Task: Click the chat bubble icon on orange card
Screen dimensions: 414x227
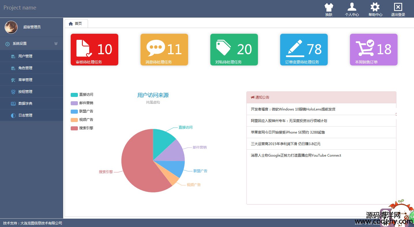Action: point(156,48)
